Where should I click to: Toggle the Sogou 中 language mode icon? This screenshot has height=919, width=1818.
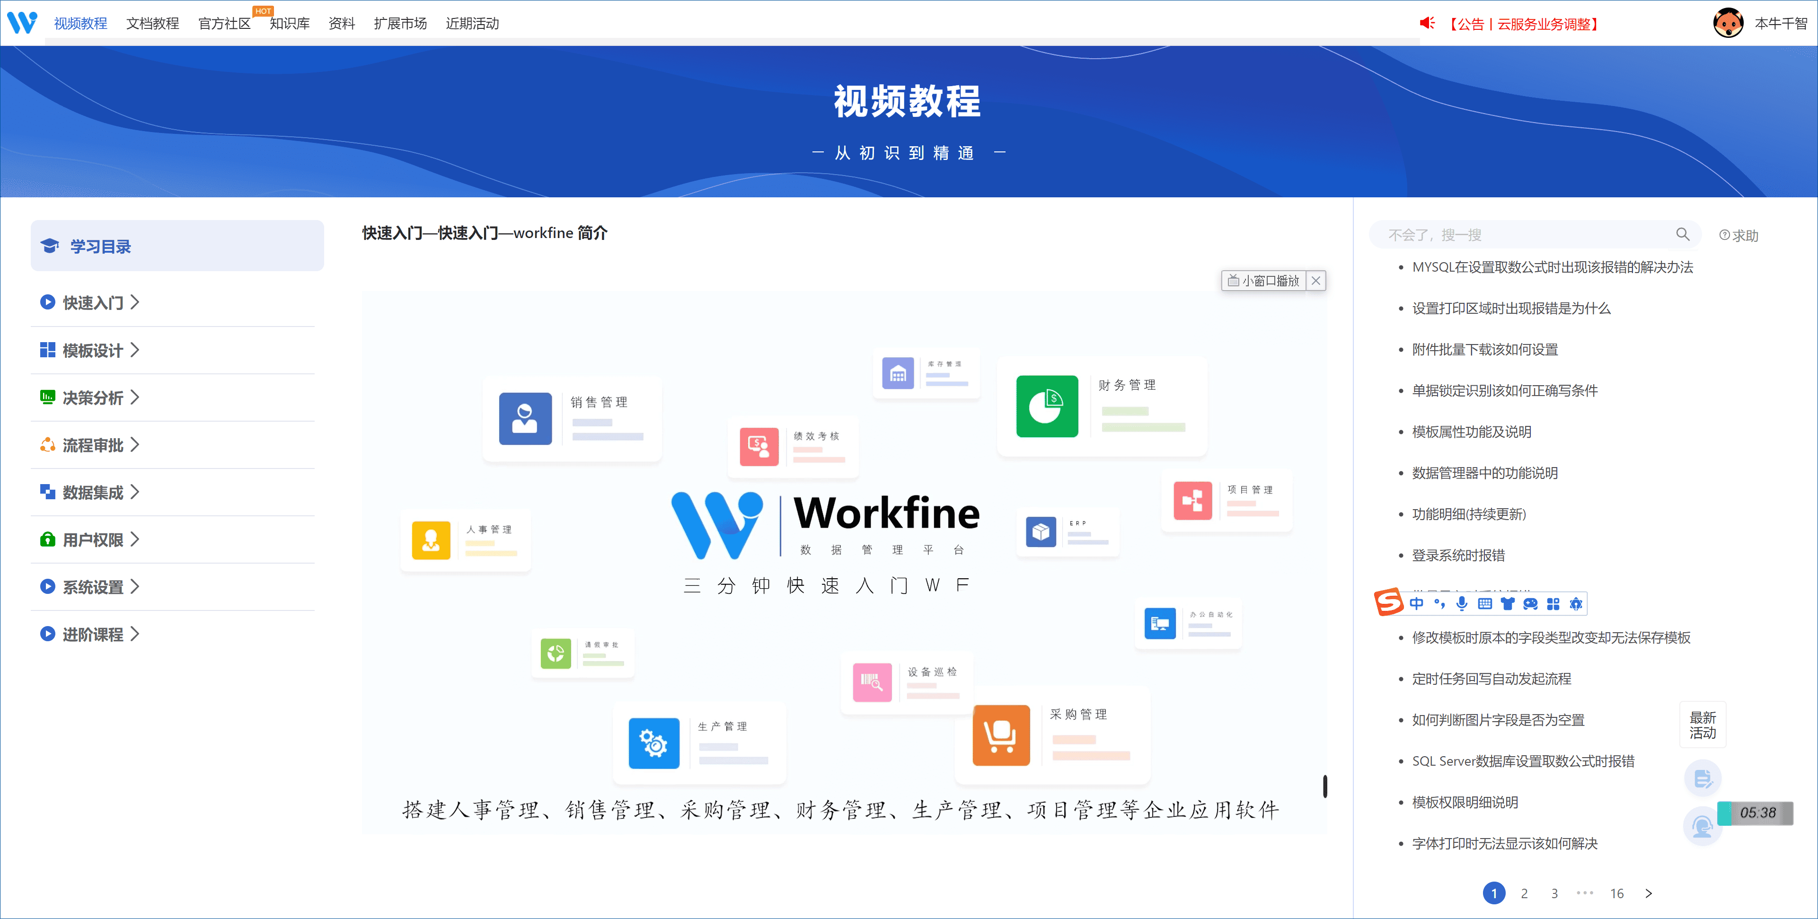pos(1416,603)
